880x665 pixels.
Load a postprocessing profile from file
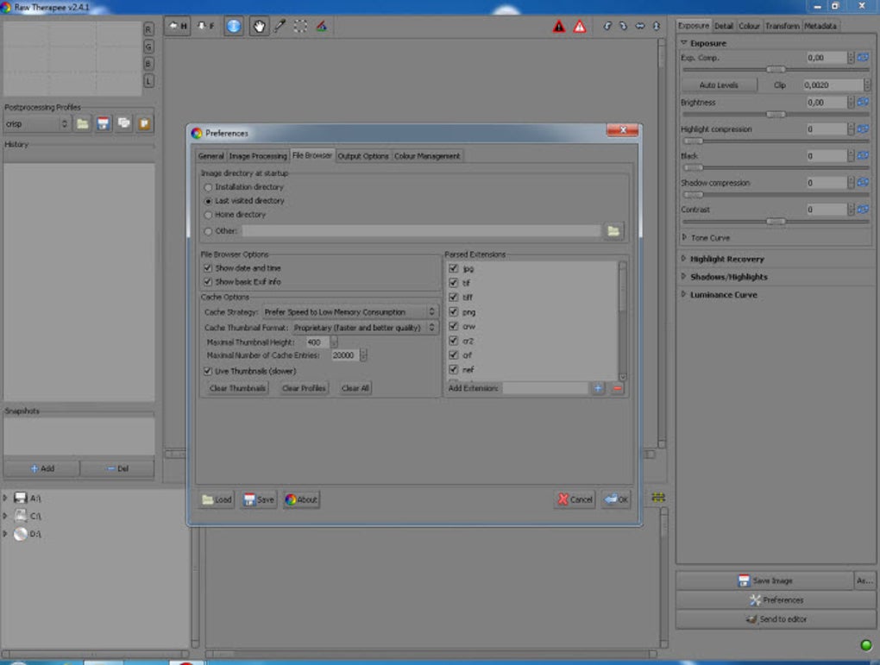pyautogui.click(x=83, y=123)
